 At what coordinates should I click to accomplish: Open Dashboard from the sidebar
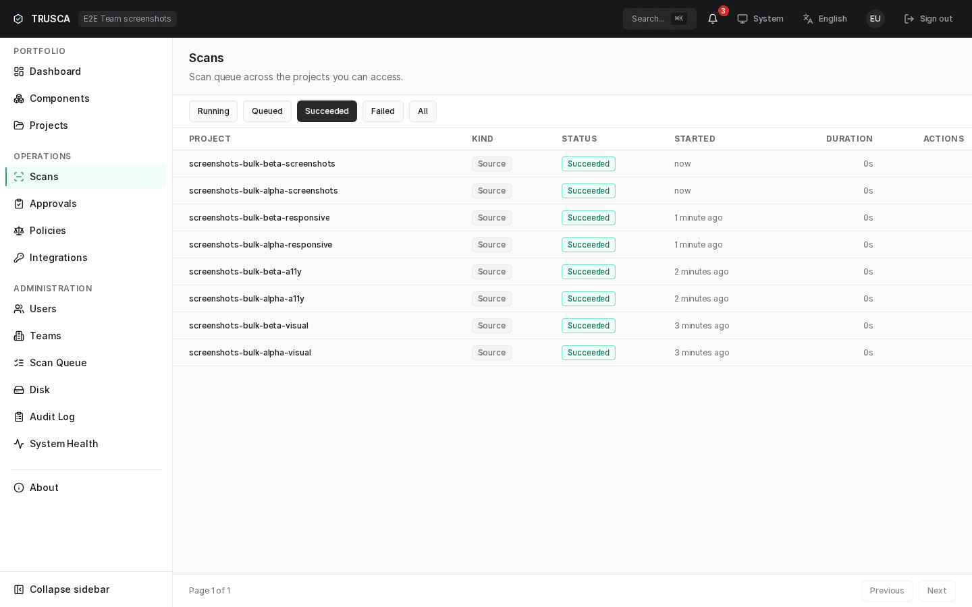[86, 71]
